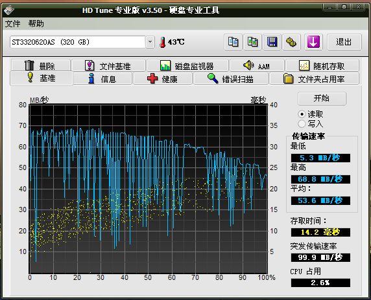Click the copy screenshot to clipboard icon

coord(252,42)
